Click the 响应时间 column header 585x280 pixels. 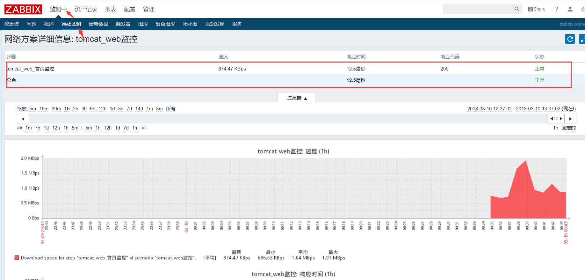click(356, 57)
